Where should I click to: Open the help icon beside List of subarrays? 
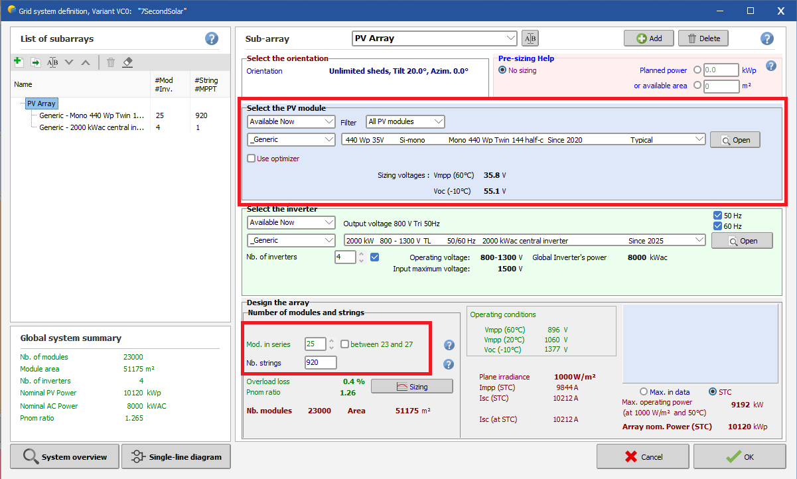click(x=212, y=38)
